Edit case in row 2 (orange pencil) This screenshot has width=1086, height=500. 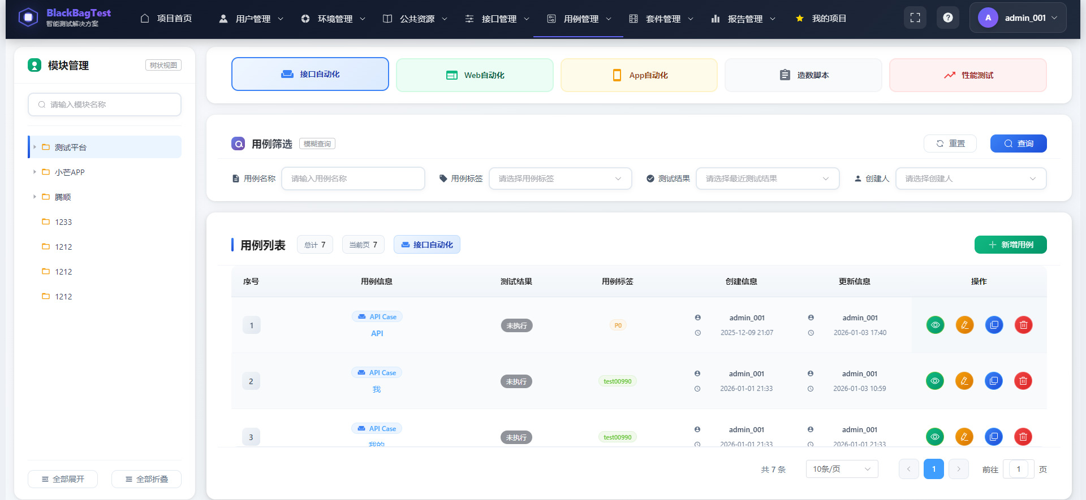[x=964, y=381]
